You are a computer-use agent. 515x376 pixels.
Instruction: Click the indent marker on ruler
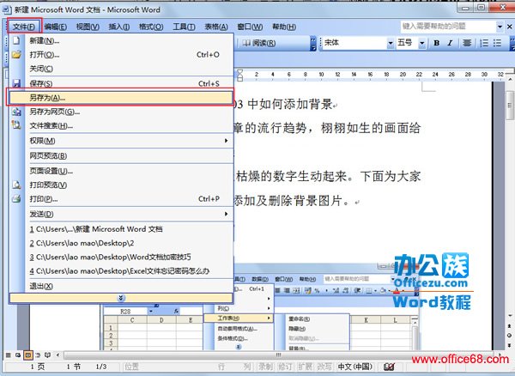tap(240, 76)
